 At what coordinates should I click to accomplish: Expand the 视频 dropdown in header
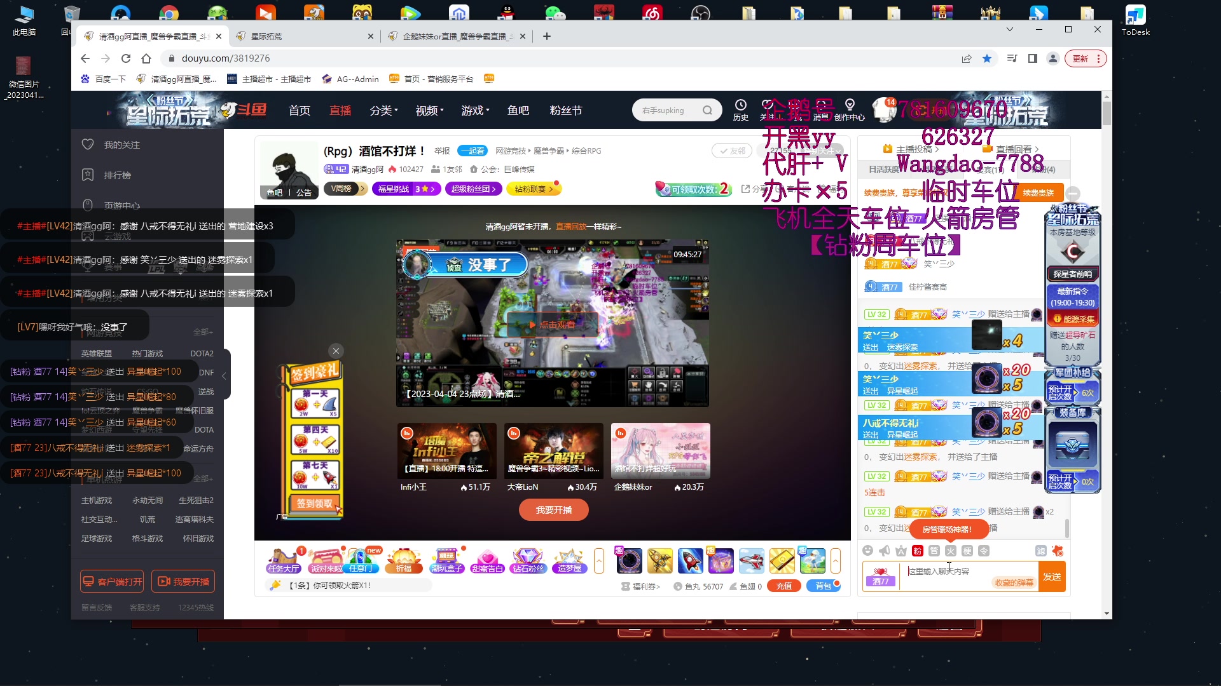[x=429, y=111]
